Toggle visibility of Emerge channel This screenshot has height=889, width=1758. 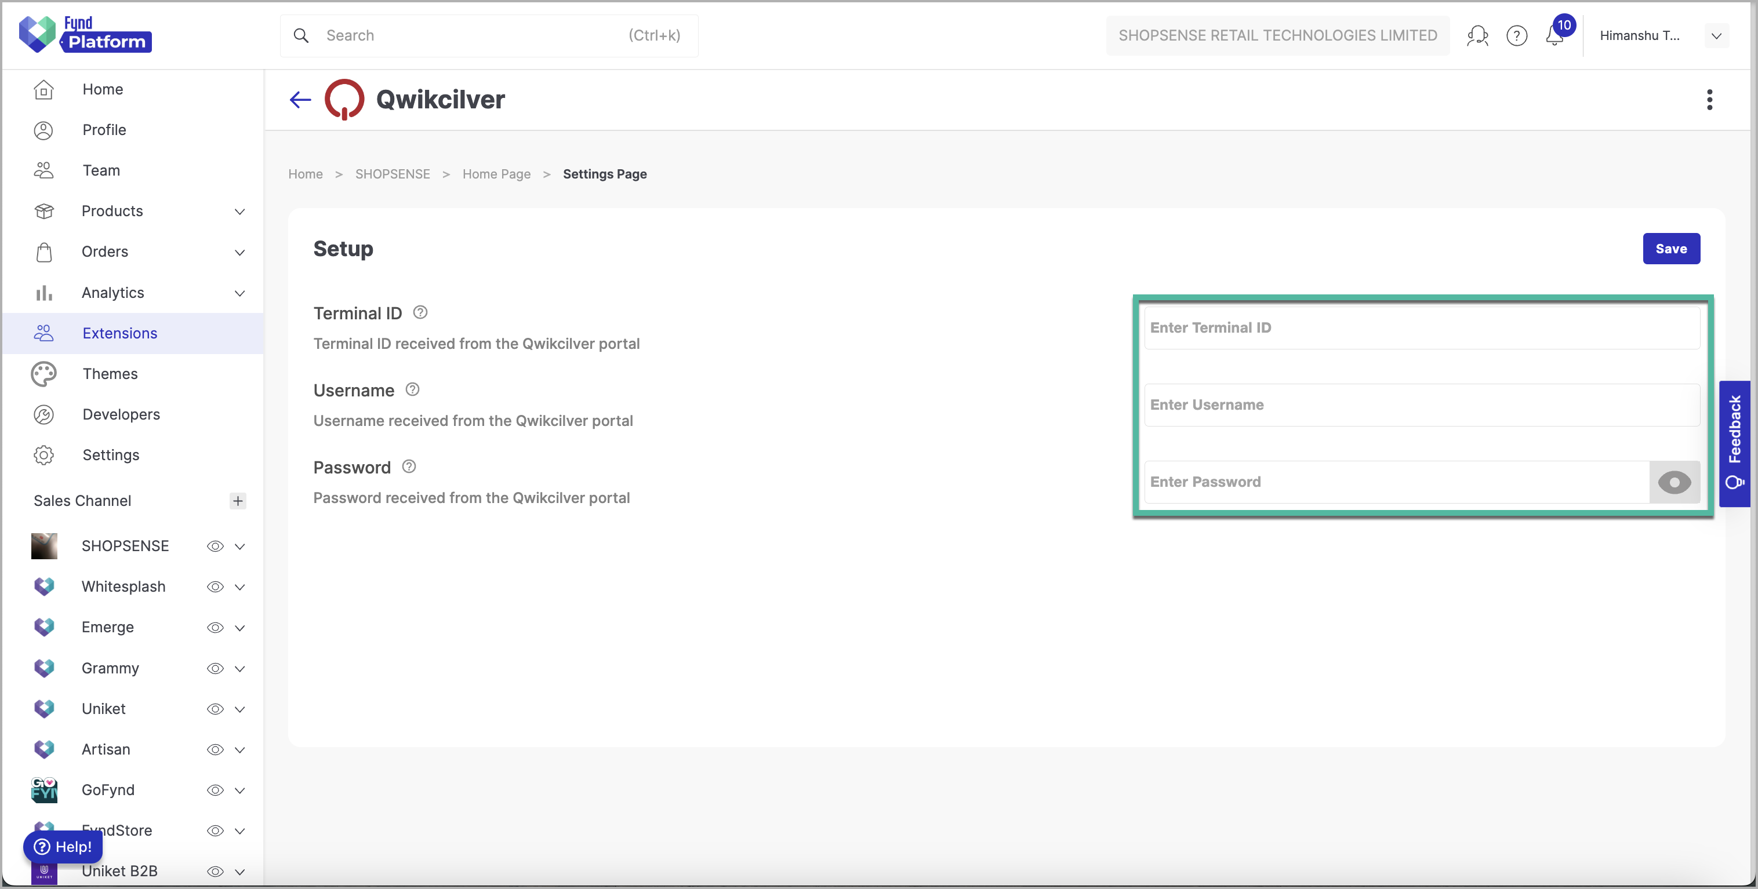(x=216, y=627)
